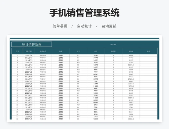Click the 备注 column header
The image size is (169, 129).
pyautogui.click(x=148, y=51)
